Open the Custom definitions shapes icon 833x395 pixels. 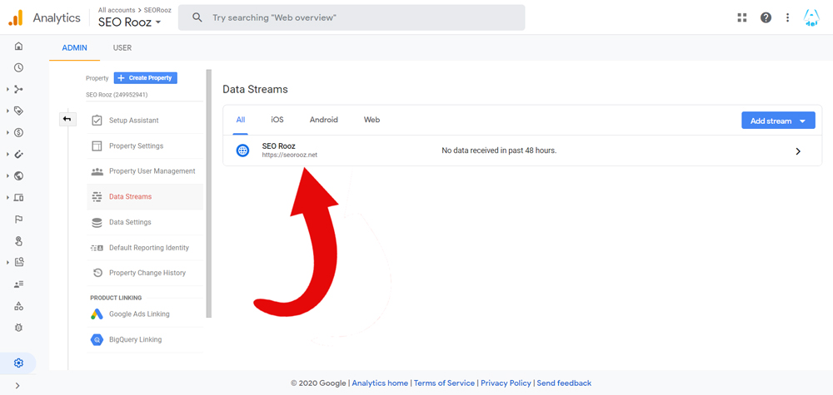coord(18,306)
